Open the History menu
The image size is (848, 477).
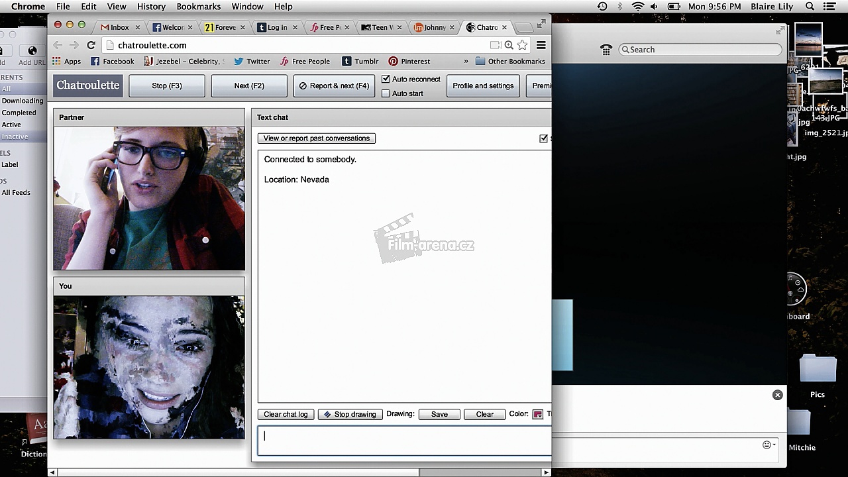tap(151, 7)
